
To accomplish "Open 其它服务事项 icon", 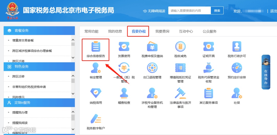I will [x=209, y=93].
